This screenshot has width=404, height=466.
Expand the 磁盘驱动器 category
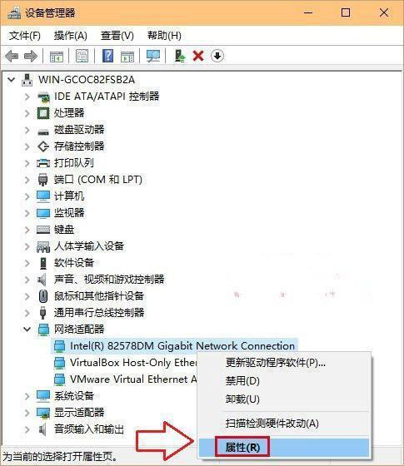(x=27, y=130)
